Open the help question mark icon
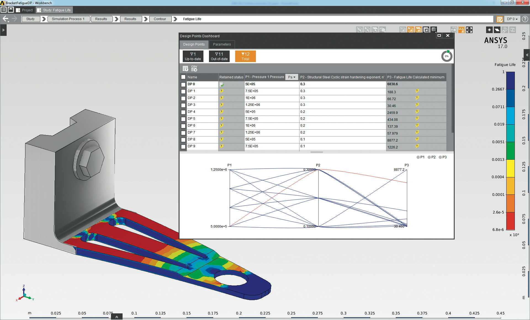530x320 pixels. pyautogui.click(x=525, y=19)
